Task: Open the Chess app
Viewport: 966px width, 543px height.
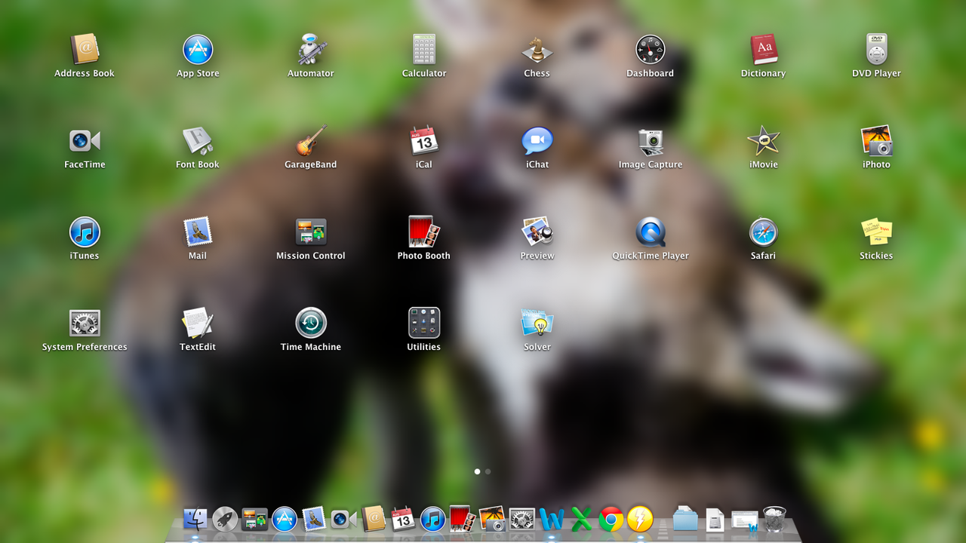Action: 537,50
